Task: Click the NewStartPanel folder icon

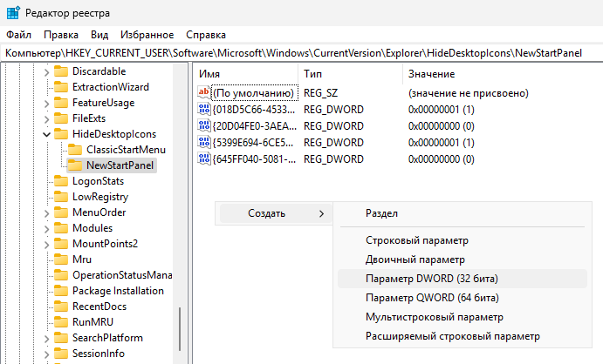Action: [x=75, y=165]
